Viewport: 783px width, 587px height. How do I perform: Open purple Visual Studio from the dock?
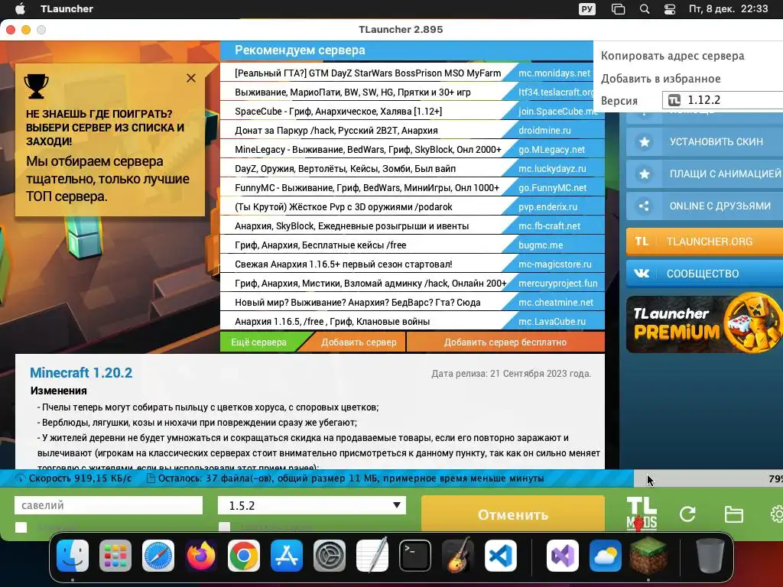click(563, 556)
